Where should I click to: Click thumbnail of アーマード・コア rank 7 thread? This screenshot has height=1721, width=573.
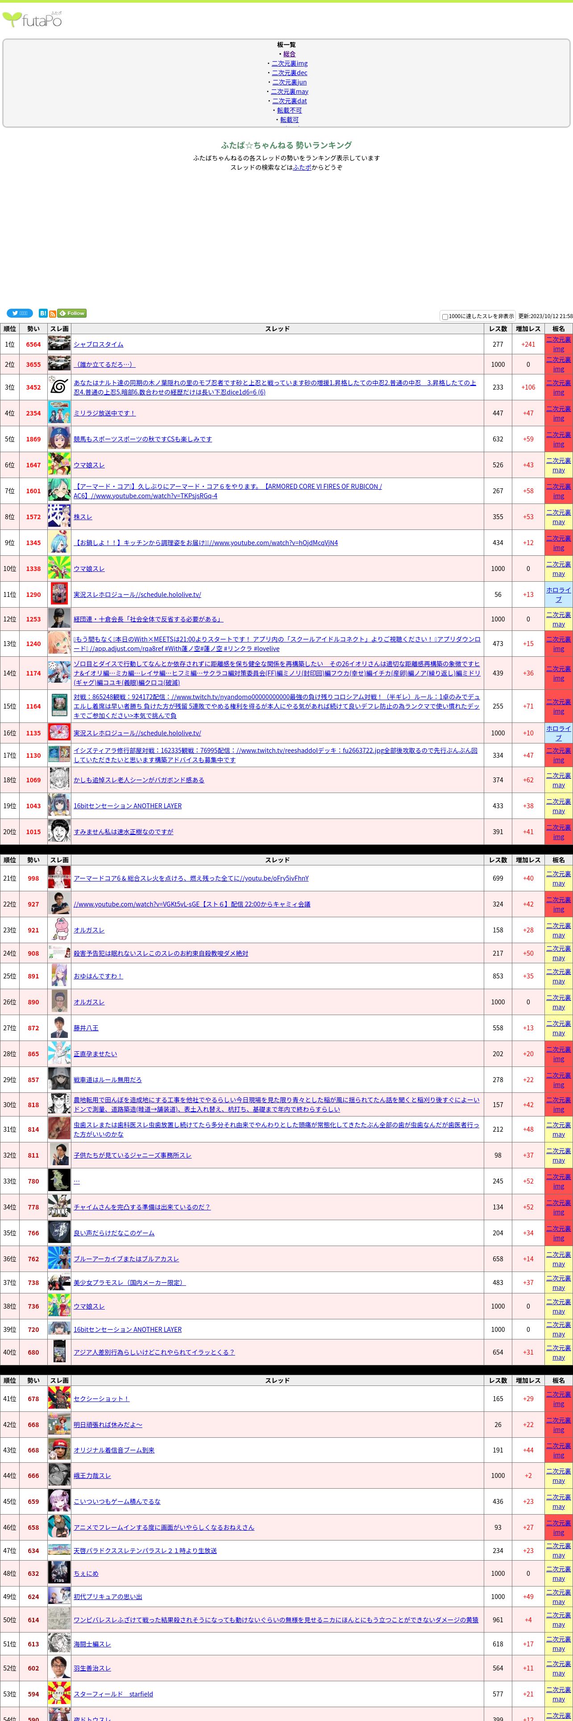[x=59, y=491]
